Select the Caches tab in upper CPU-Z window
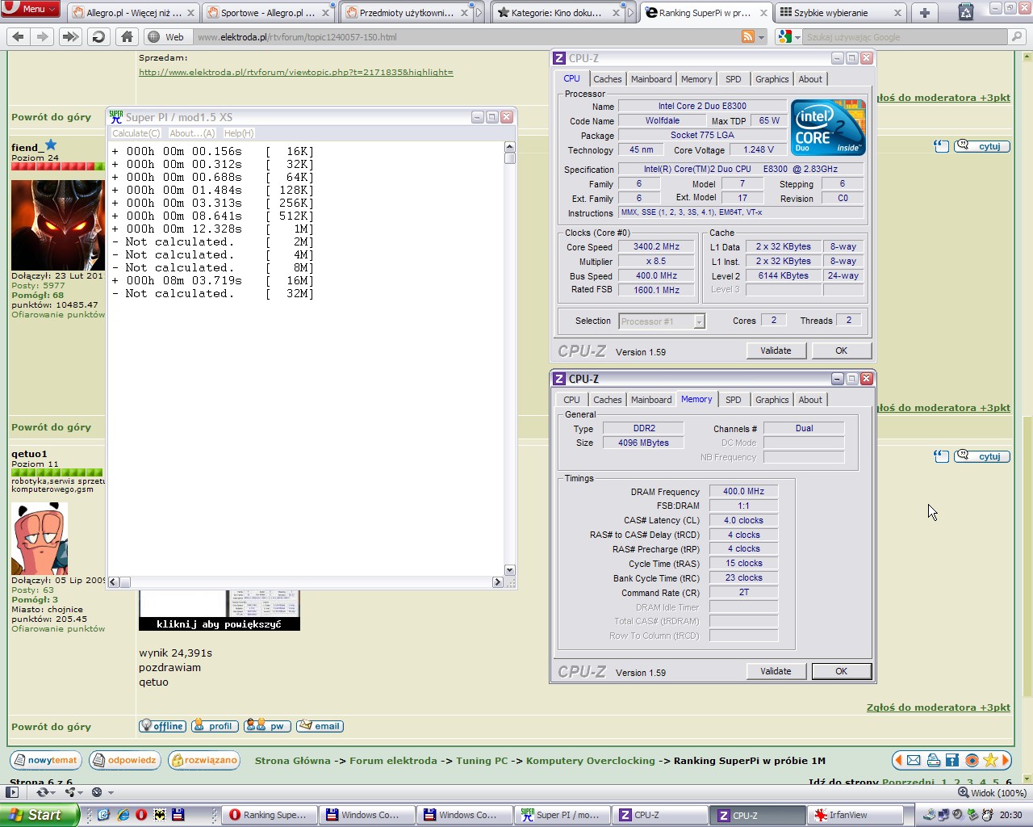This screenshot has height=827, width=1033. point(608,79)
